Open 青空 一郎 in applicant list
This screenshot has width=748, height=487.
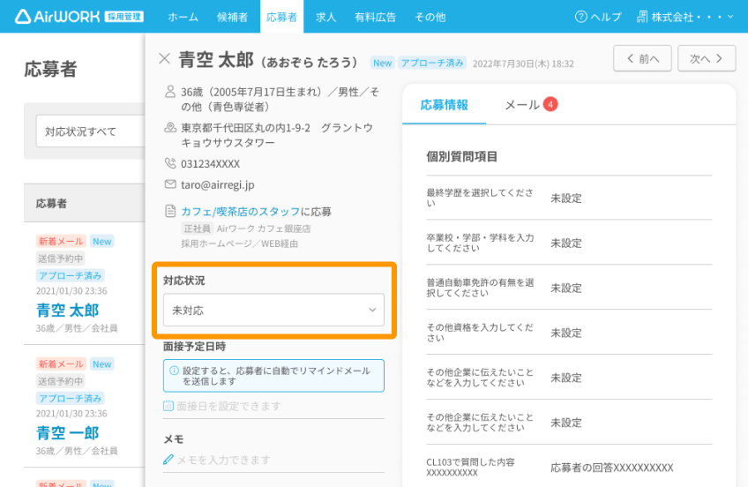[x=67, y=432]
